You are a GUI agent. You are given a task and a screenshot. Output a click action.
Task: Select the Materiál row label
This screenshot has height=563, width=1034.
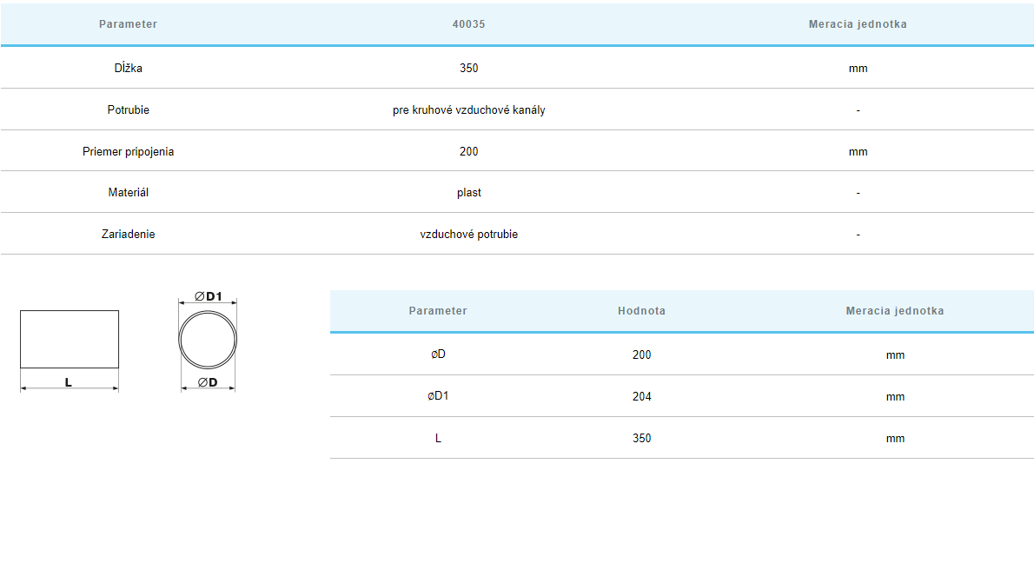(x=128, y=192)
